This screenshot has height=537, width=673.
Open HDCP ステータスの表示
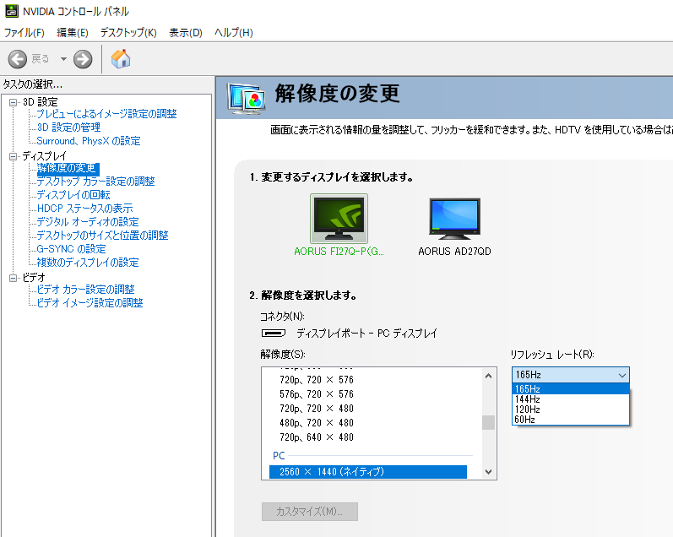tap(85, 209)
